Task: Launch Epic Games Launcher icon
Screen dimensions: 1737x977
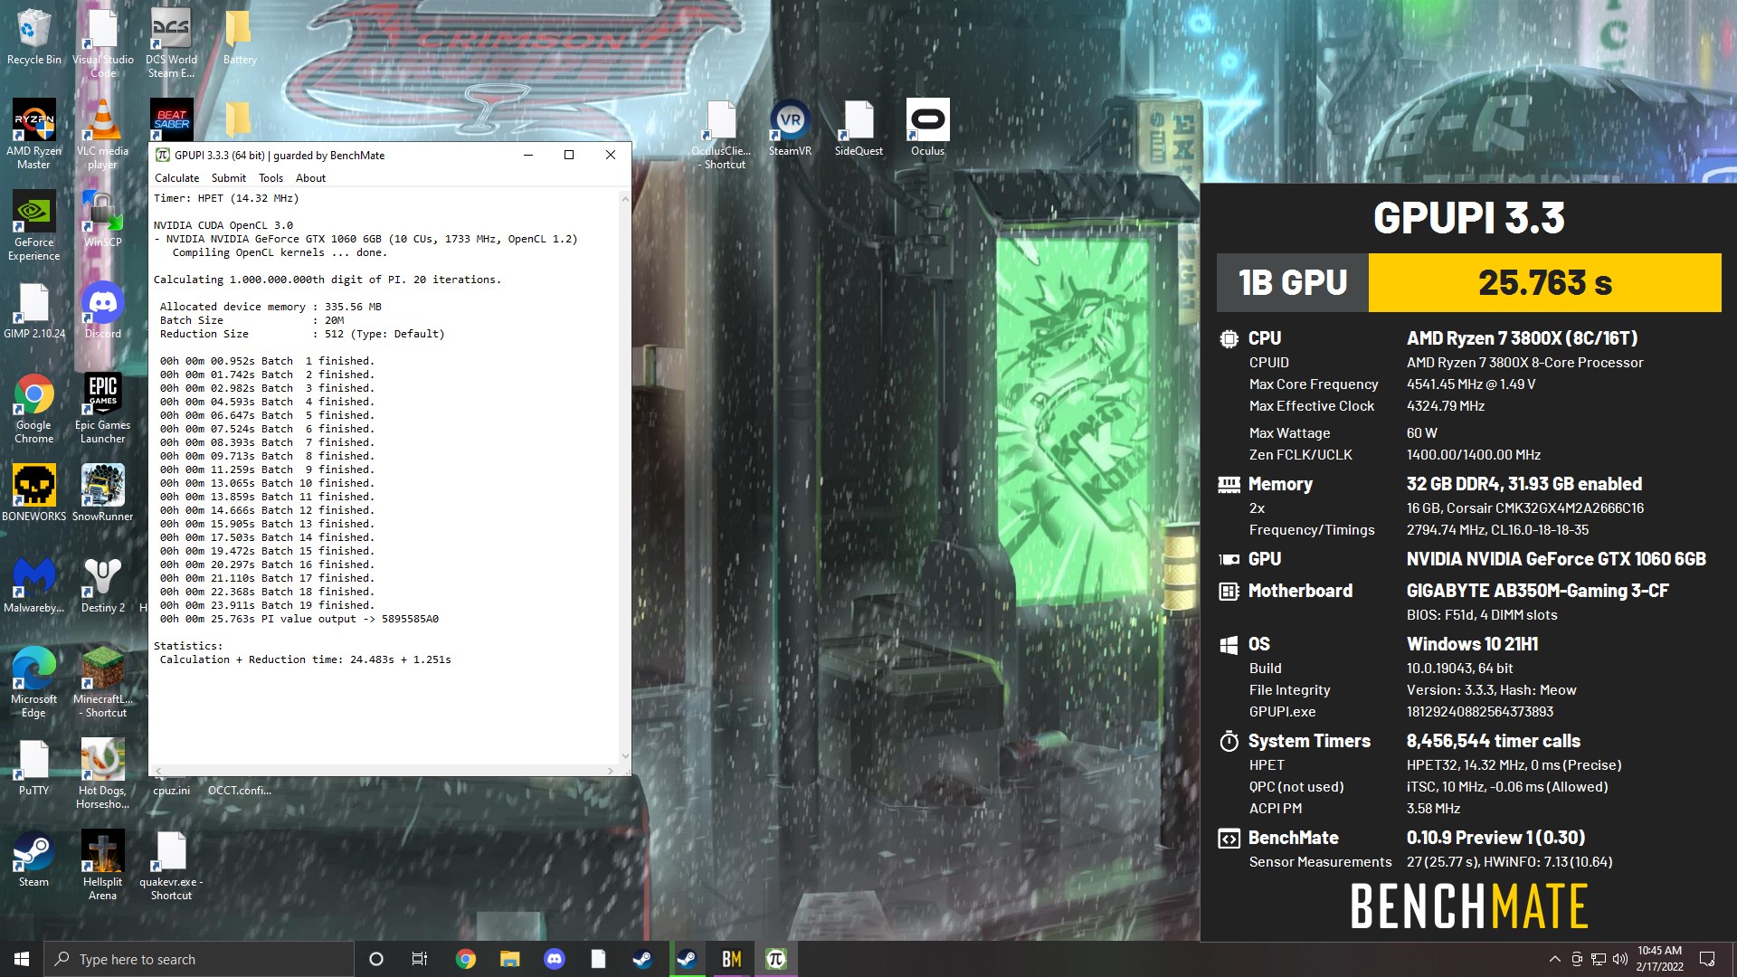Action: click(x=102, y=407)
